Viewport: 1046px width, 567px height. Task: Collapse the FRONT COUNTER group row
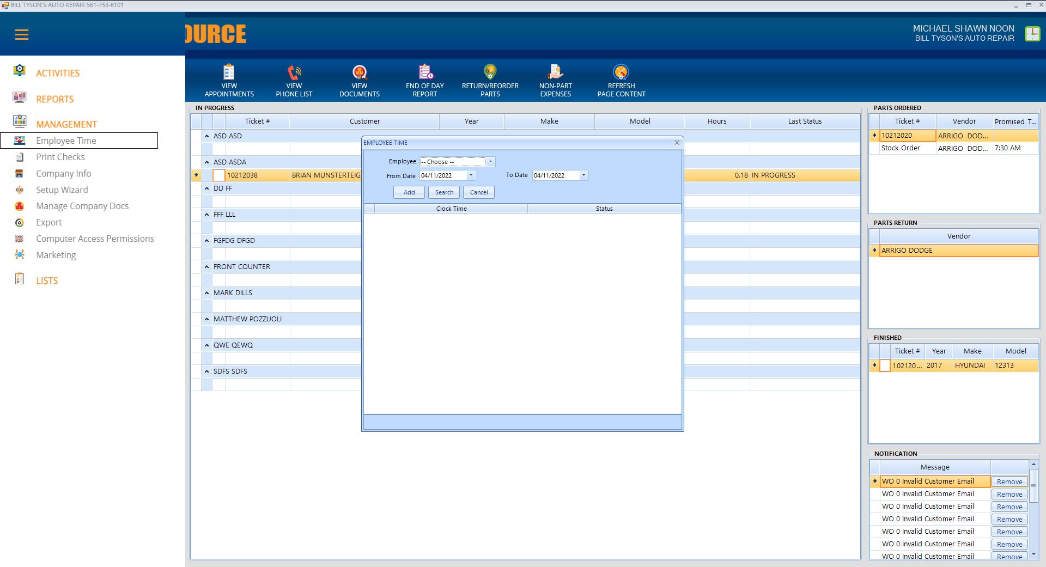pyautogui.click(x=207, y=267)
